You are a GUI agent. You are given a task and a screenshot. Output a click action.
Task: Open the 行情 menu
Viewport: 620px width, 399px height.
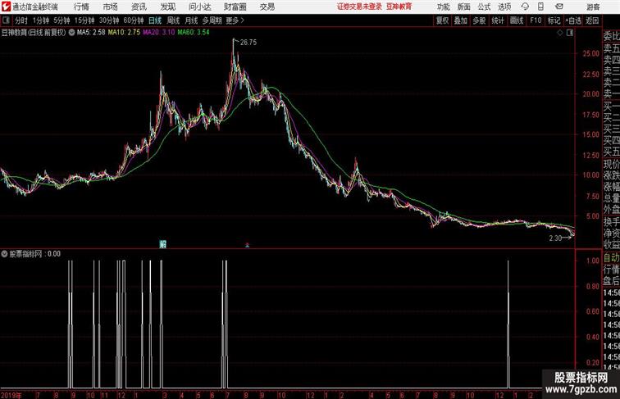pos(81,7)
